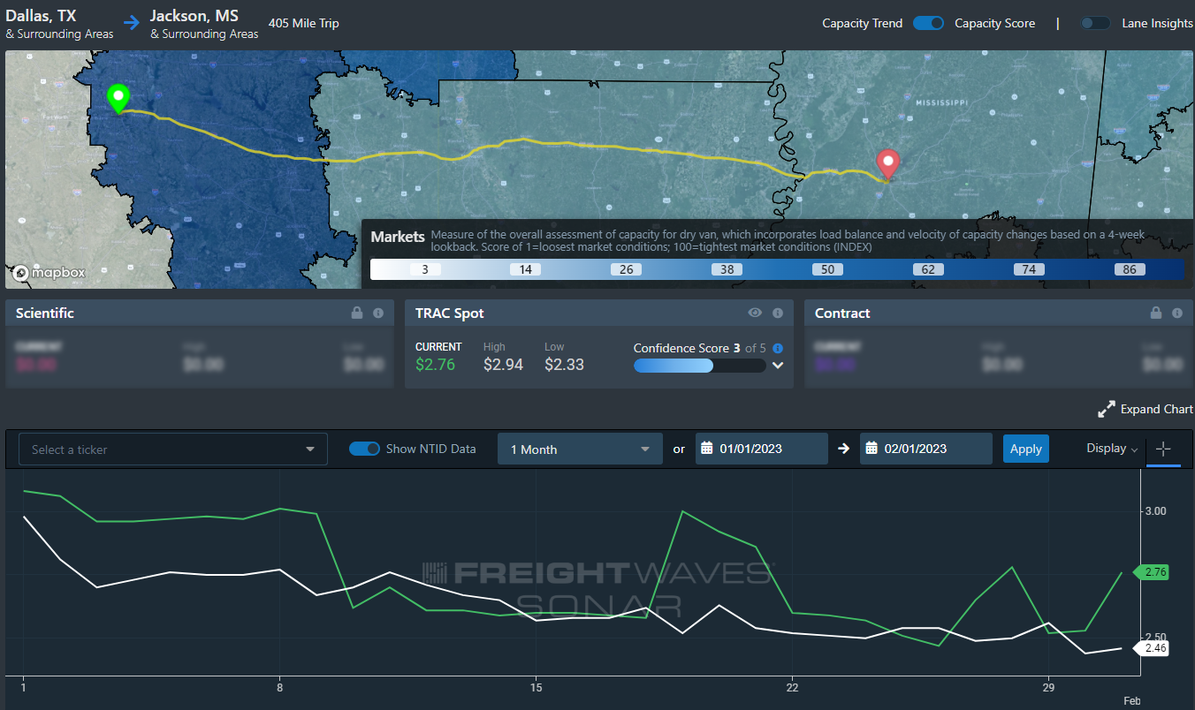The width and height of the screenshot is (1195, 710).
Task: Click the Scientific panel title
Action: point(45,313)
